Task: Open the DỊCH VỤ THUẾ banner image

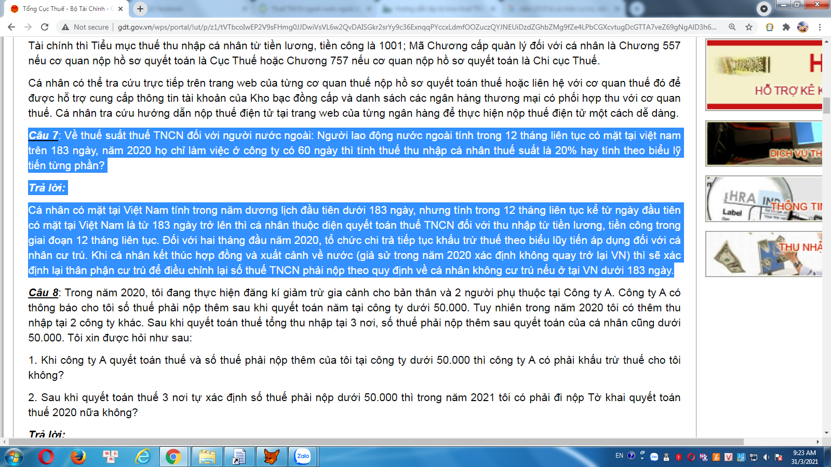Action: (764, 143)
